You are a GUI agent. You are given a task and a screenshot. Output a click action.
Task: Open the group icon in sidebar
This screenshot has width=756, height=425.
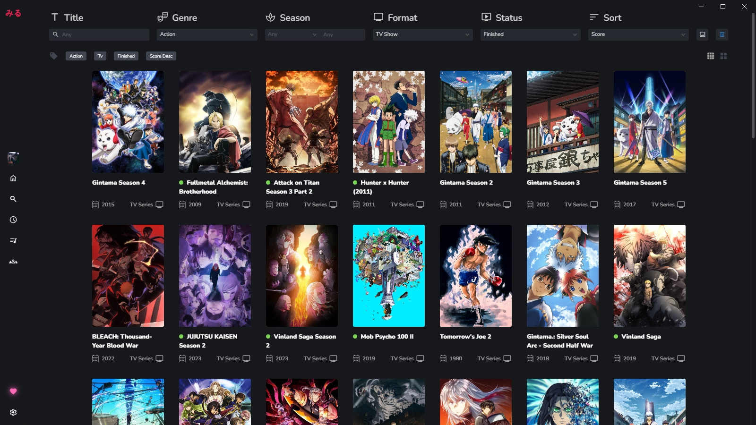pyautogui.click(x=13, y=262)
